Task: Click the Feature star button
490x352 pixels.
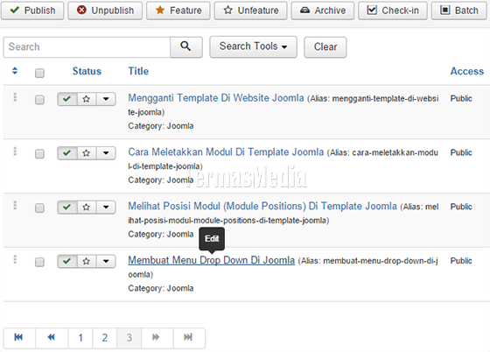Action: click(x=178, y=11)
